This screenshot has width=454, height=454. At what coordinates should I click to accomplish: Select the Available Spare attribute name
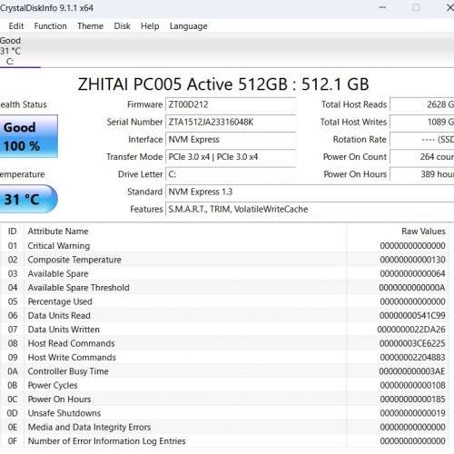[x=58, y=273]
